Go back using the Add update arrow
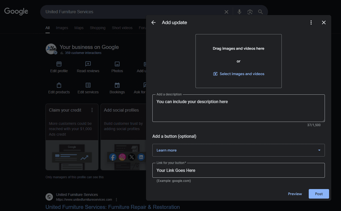The width and height of the screenshot is (341, 211). point(153,22)
